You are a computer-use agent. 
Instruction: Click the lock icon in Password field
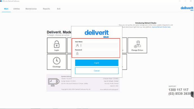point(77,53)
